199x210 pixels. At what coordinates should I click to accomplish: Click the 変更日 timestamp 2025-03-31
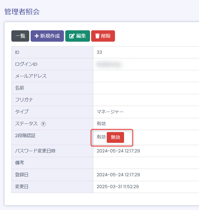point(118,186)
